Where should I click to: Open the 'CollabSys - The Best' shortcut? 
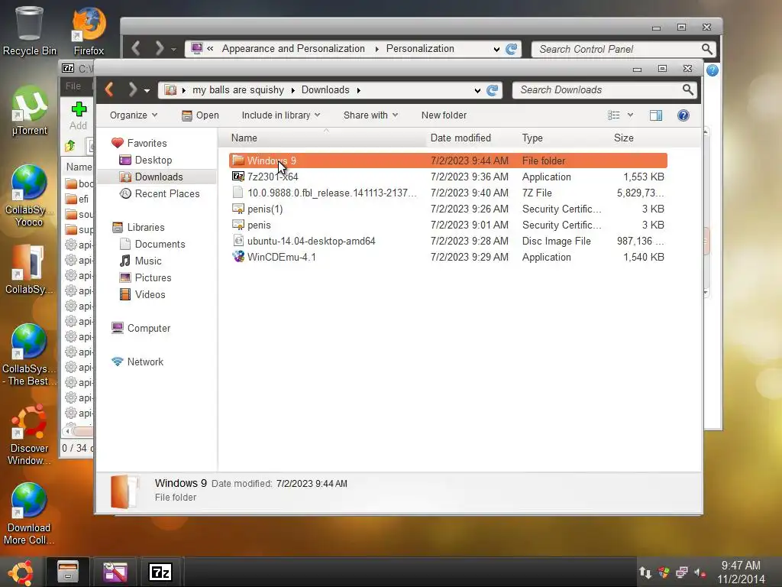click(x=29, y=355)
